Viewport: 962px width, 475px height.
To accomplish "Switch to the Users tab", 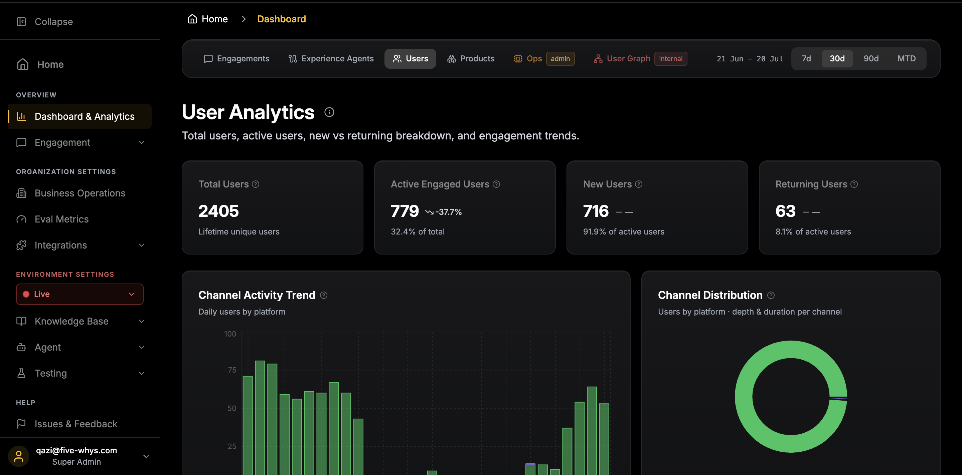I will [410, 58].
